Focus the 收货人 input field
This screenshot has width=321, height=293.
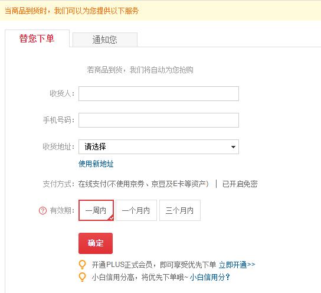point(159,94)
